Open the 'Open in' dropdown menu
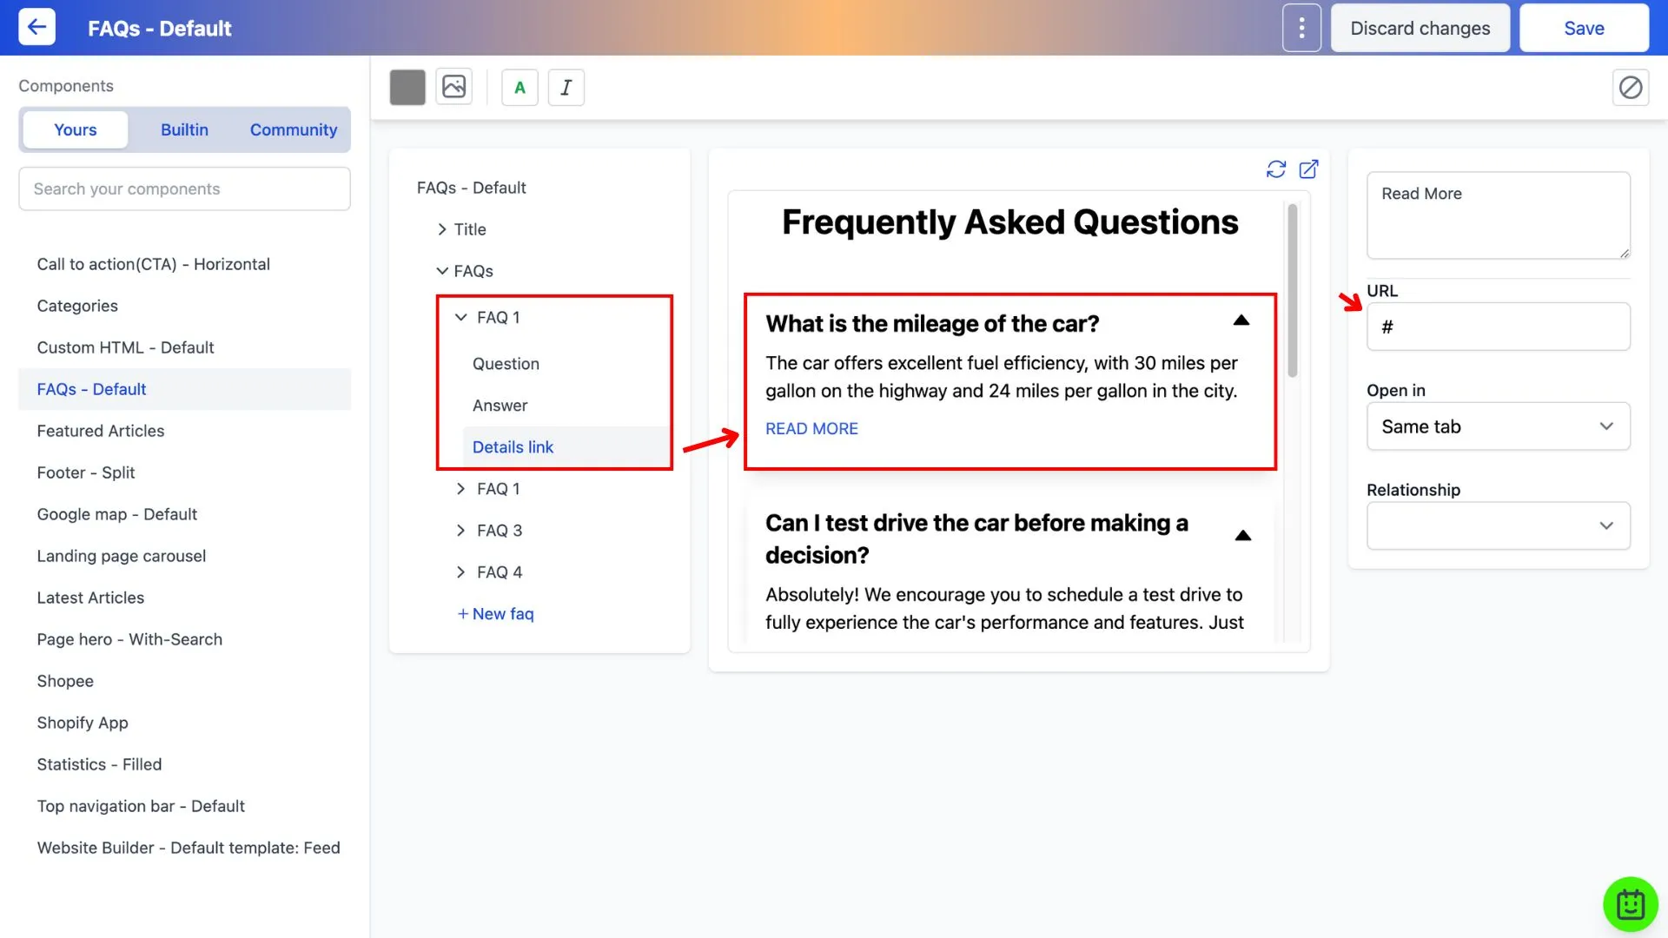The height and width of the screenshot is (938, 1668). click(x=1499, y=425)
